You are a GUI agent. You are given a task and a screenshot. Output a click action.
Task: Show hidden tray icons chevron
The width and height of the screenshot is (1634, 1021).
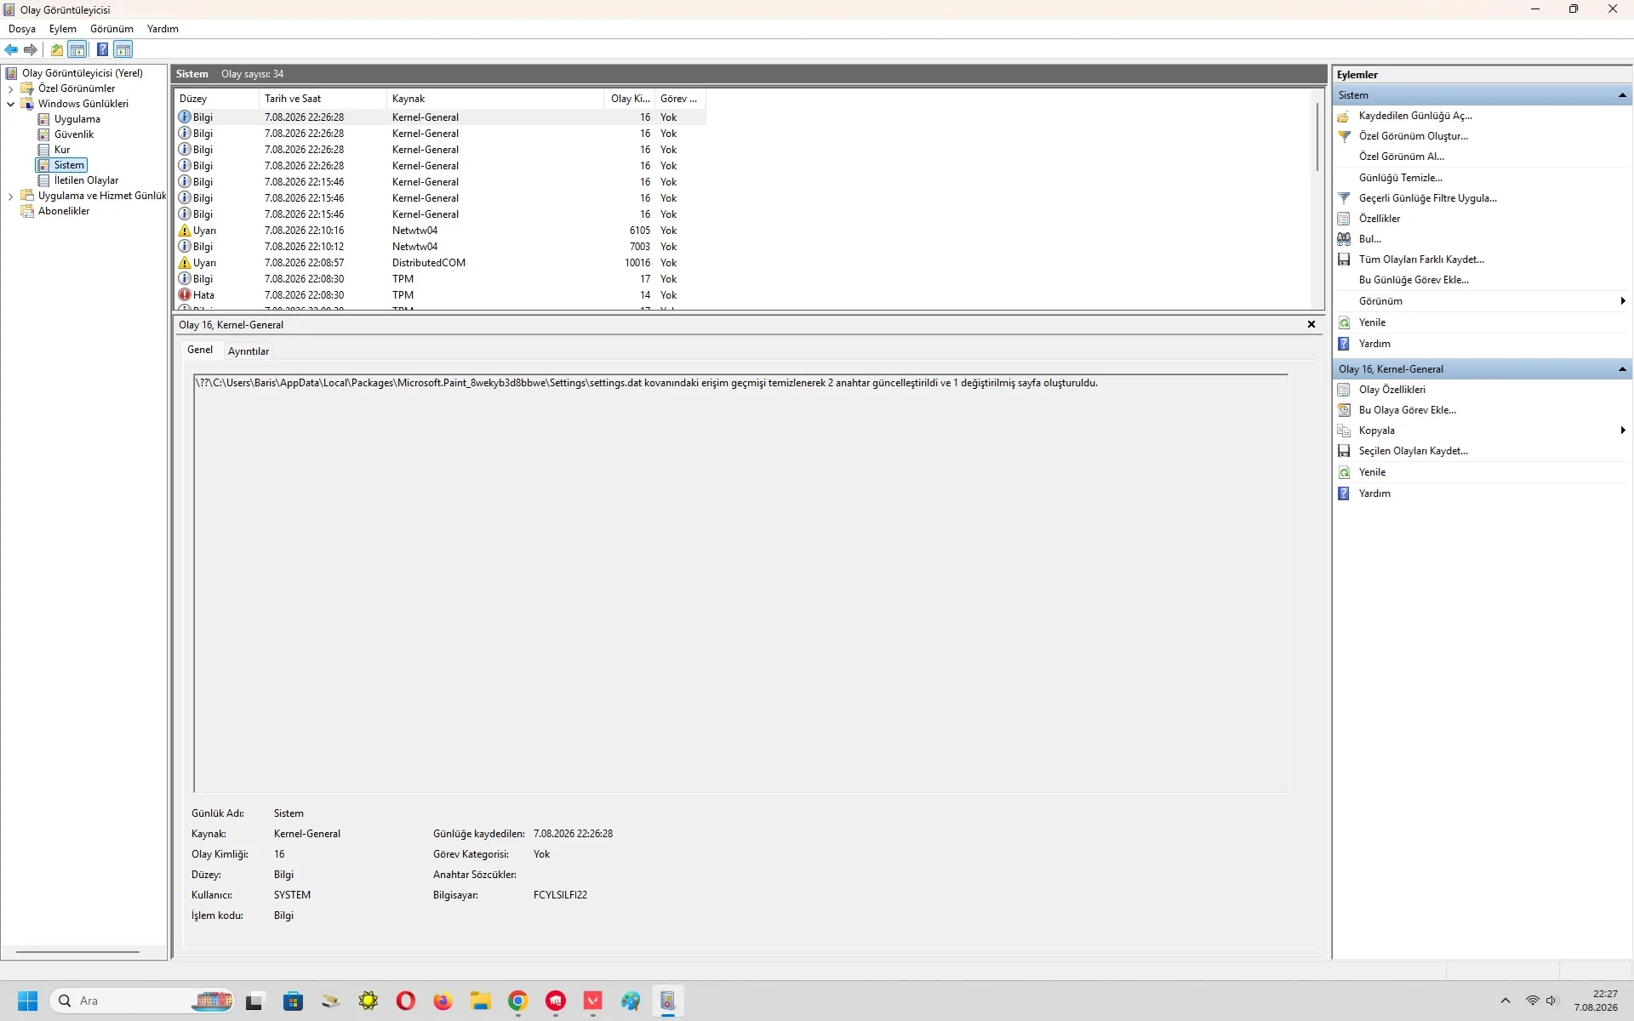click(1505, 1001)
